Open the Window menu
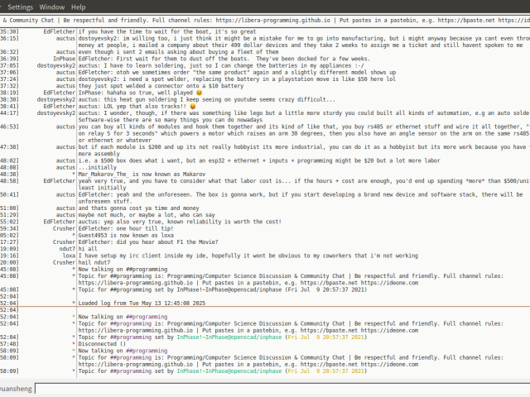The image size is (530, 397). click(52, 7)
